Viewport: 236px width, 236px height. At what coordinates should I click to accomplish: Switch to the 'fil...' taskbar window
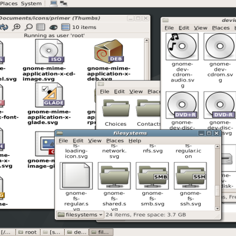[x=101, y=232]
